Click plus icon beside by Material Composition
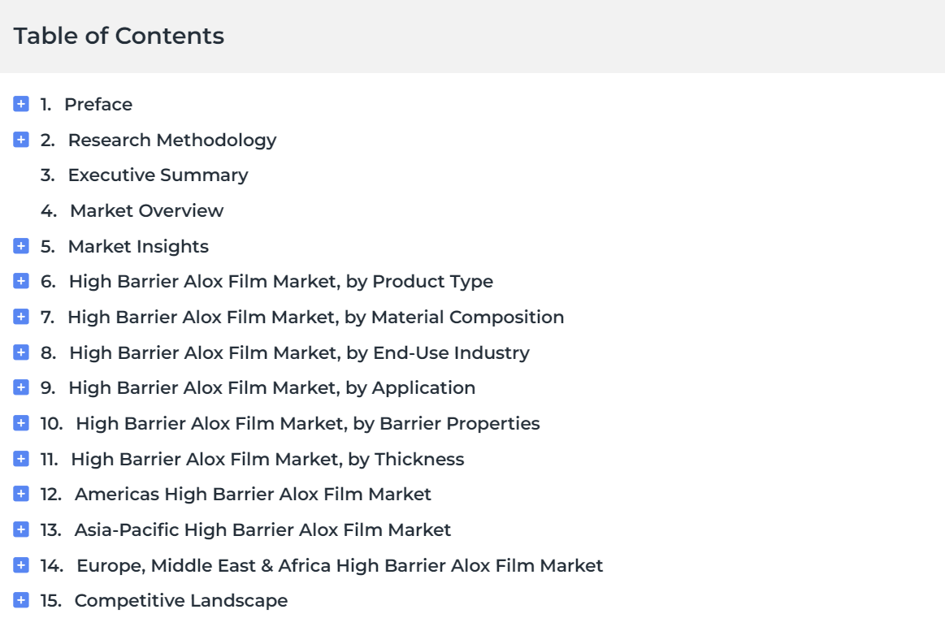The image size is (945, 618). coord(21,318)
